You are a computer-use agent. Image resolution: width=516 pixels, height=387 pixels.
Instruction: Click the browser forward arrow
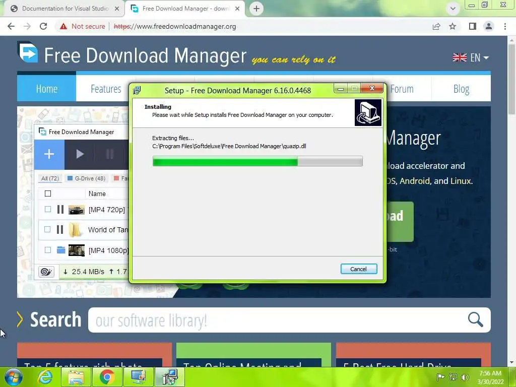pos(27,26)
